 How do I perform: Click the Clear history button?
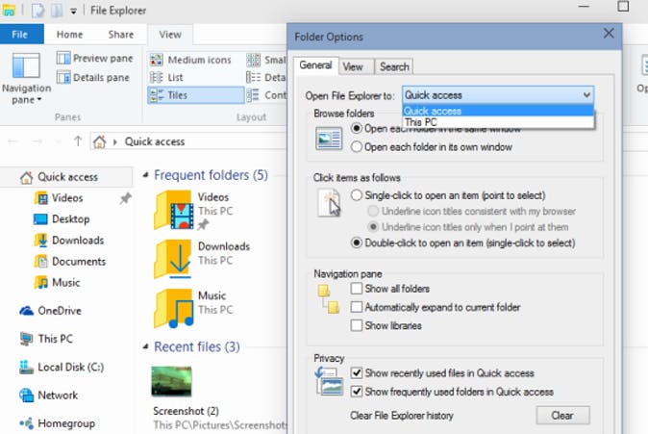pyautogui.click(x=562, y=415)
